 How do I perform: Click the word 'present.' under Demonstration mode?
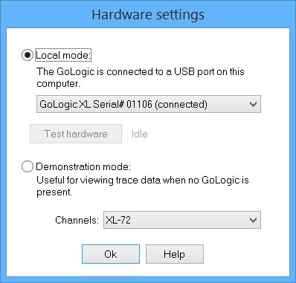tap(54, 192)
